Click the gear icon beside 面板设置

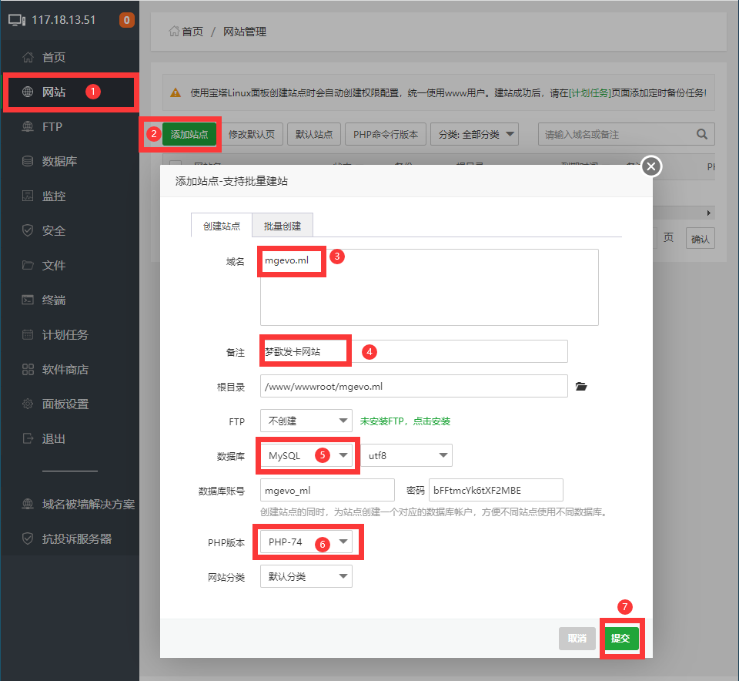(x=28, y=404)
